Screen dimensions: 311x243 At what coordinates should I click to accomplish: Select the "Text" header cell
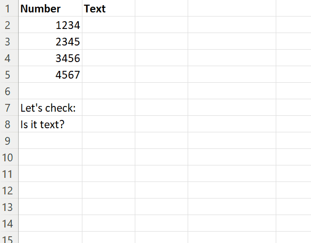[x=108, y=9]
